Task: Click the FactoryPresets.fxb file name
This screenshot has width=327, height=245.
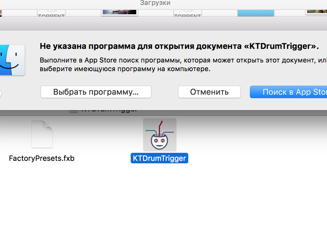Action: pos(42,158)
